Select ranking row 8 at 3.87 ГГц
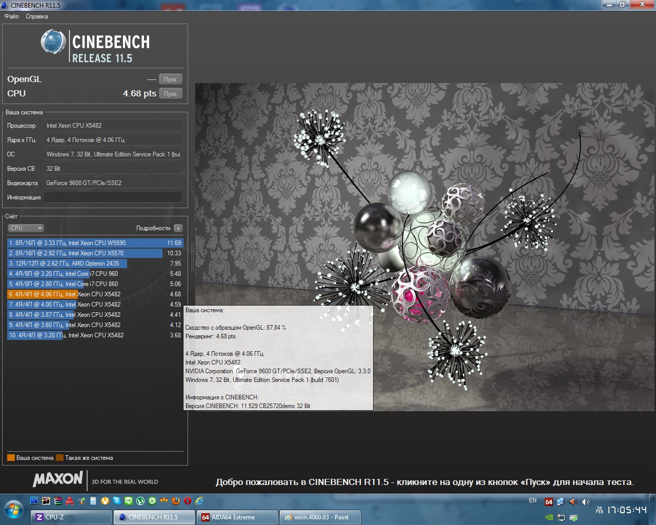Screen dimensions: 656x525 95,315
